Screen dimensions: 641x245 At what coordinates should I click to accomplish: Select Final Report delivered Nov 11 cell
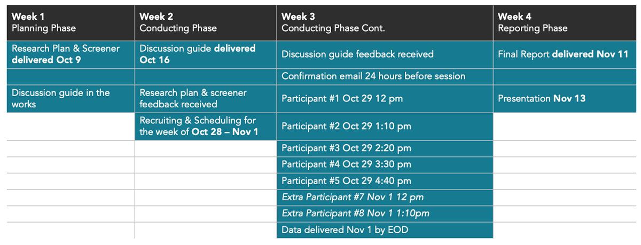click(x=564, y=54)
